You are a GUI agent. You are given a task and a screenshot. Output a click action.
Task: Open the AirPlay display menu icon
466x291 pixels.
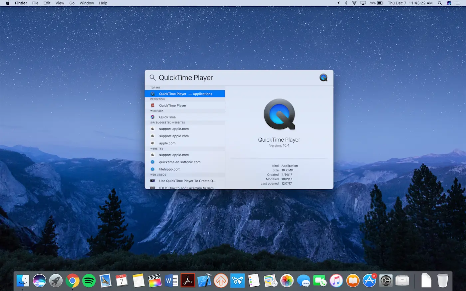tap(363, 3)
